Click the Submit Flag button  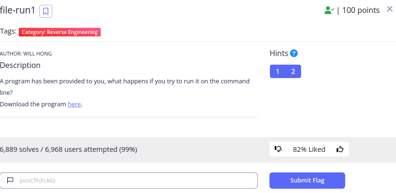tap(307, 181)
